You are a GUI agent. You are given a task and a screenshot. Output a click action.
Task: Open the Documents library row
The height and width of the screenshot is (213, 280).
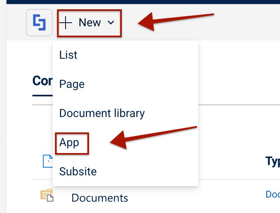pos(100,198)
